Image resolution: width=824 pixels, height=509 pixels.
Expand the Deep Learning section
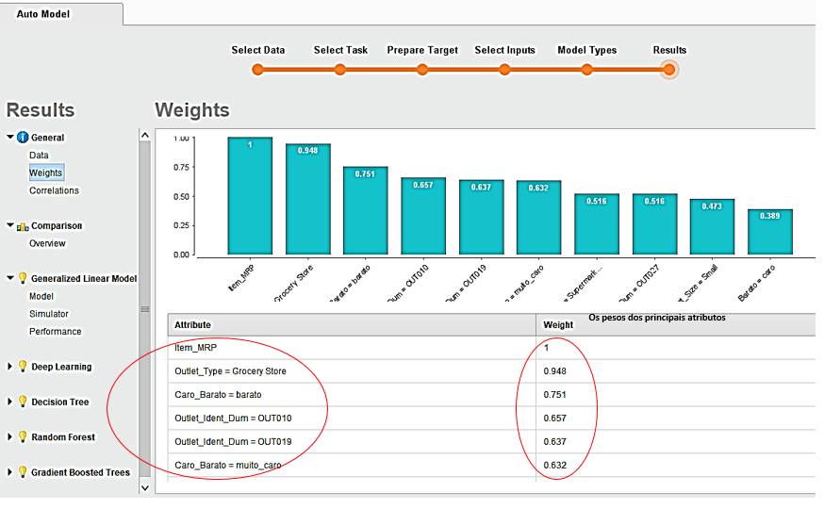pos(9,366)
